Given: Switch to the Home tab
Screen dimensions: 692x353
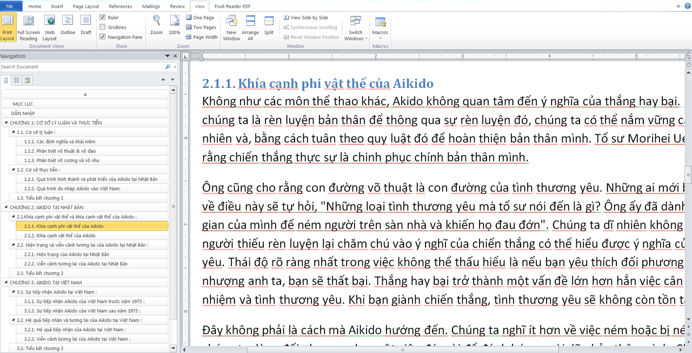Looking at the screenshot, I should pos(35,6).
